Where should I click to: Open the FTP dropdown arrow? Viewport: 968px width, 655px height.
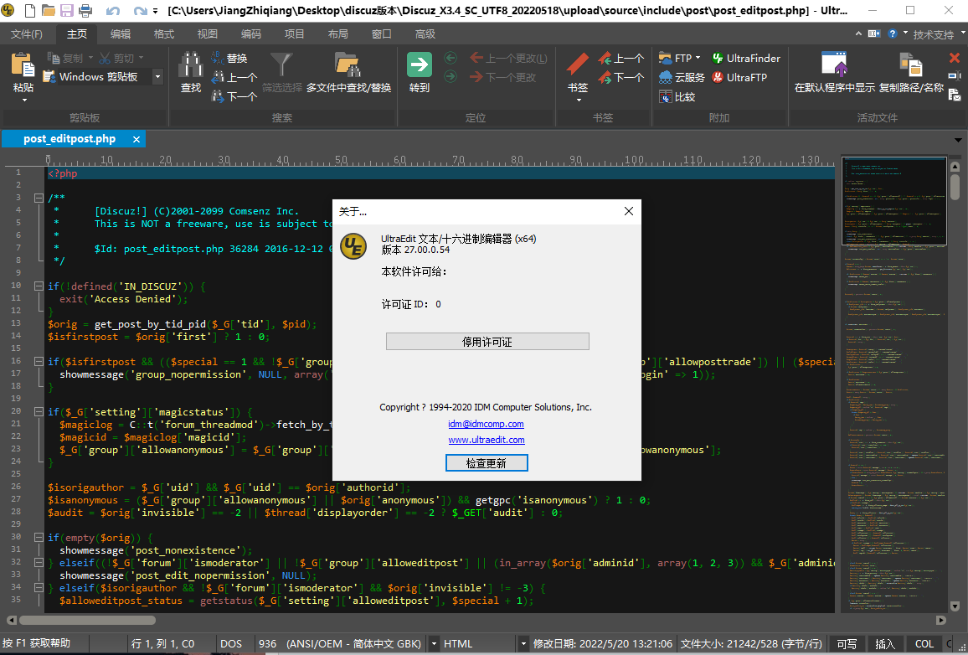pos(698,58)
